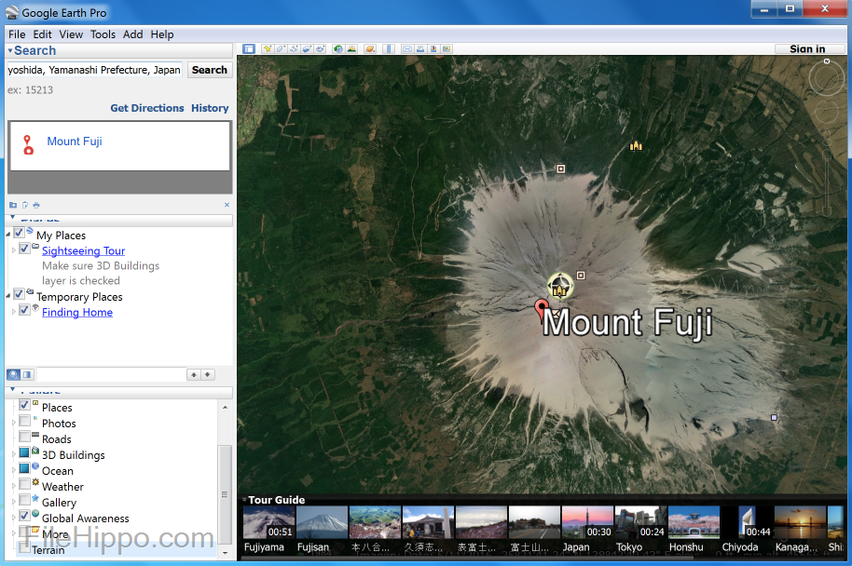
Task: Show historical imagery with the clock icon
Action: pos(337,48)
